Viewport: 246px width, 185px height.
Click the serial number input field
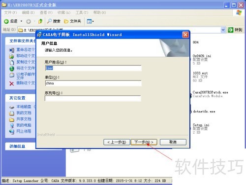pyautogui.click(x=93, y=98)
